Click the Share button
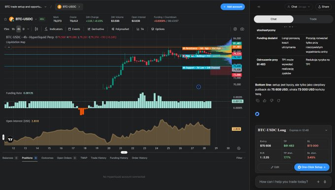Screen dimensions: 335x190 (x=324, y=7)
